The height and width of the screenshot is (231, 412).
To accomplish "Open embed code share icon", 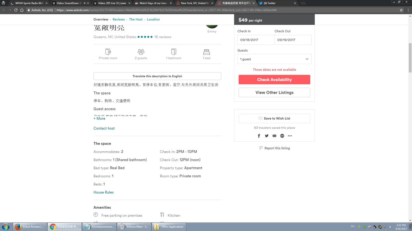I will pyautogui.click(x=282, y=136).
